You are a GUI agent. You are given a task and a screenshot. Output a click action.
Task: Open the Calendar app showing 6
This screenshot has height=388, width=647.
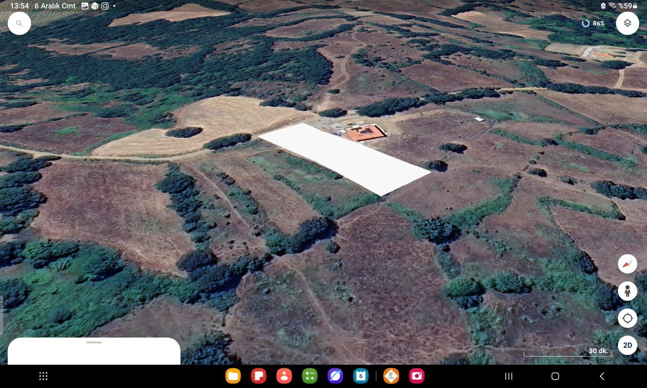[361, 376]
